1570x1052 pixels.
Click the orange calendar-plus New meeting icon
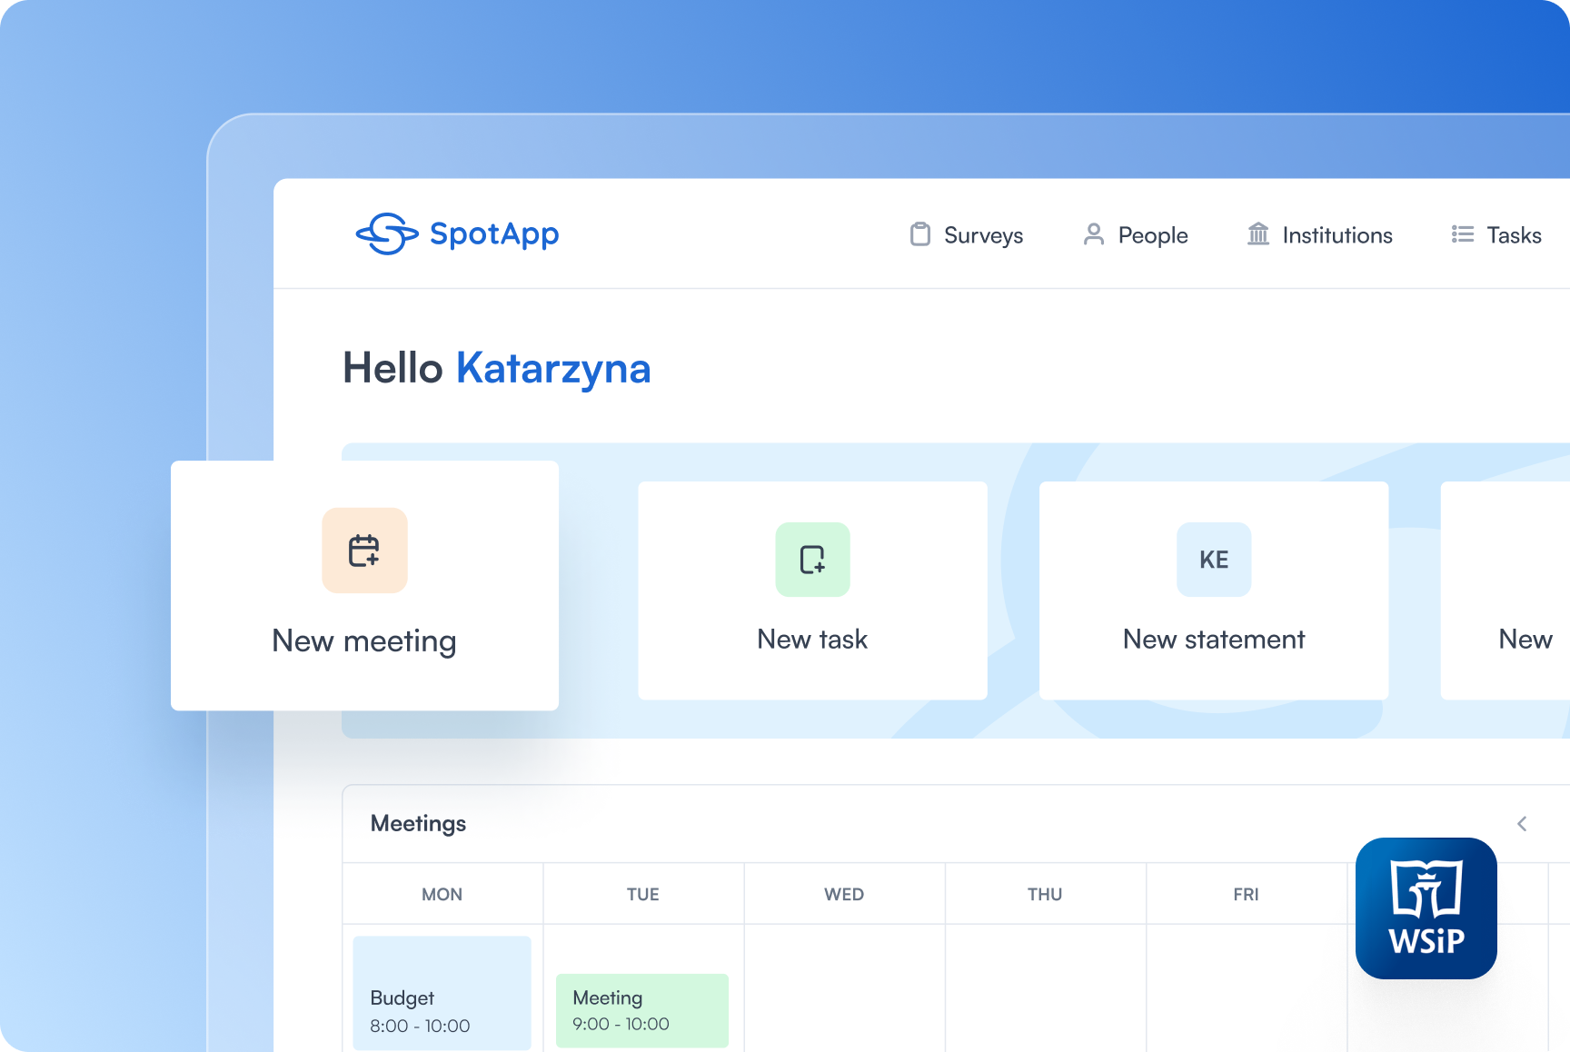tap(364, 551)
